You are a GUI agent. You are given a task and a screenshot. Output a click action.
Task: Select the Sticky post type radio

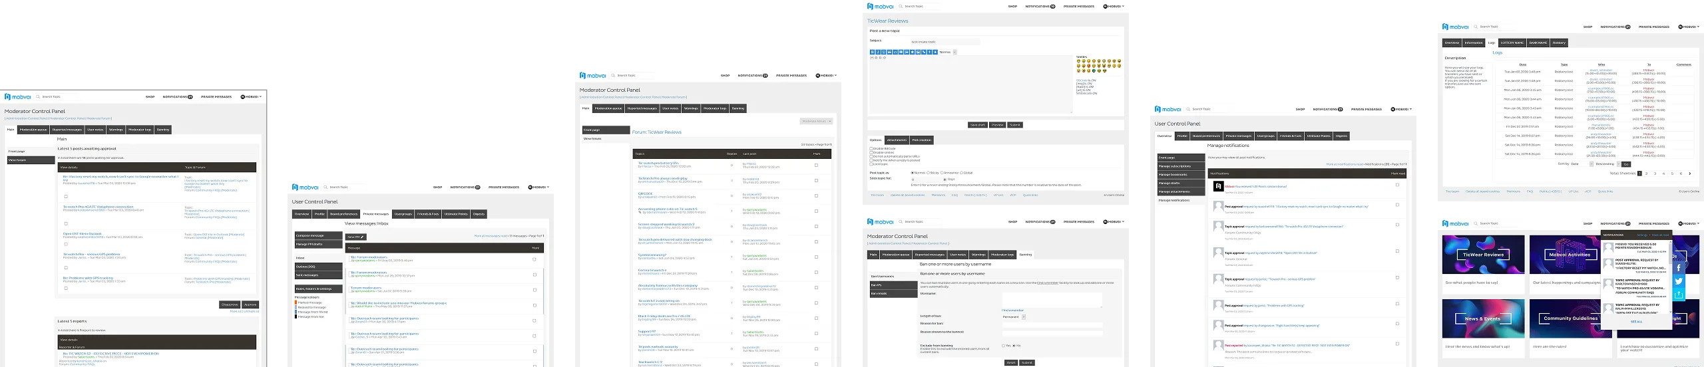[929, 173]
